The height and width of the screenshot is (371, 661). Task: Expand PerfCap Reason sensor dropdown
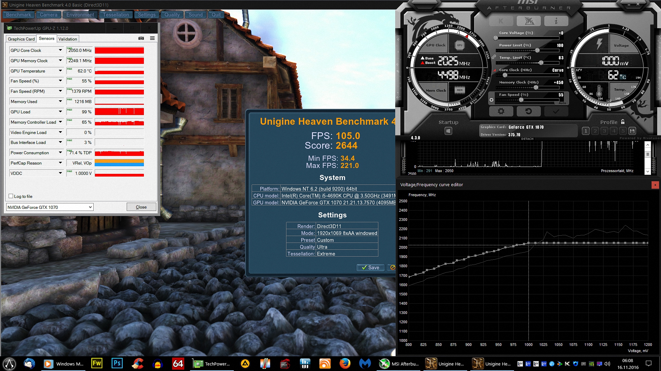tap(60, 163)
